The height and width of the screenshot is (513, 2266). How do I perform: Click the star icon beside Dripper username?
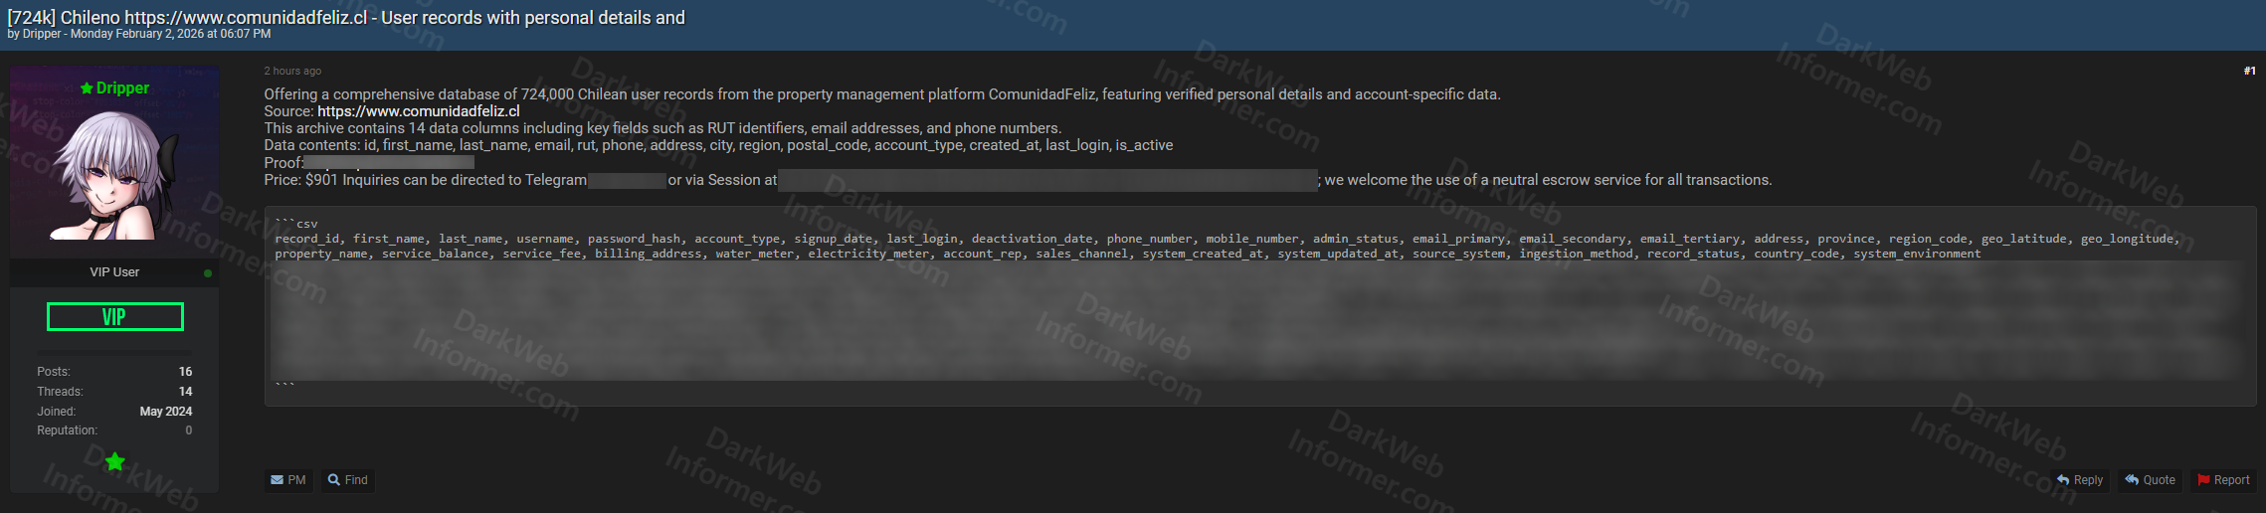point(87,88)
